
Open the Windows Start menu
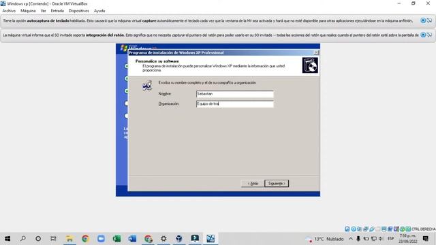[x=7, y=239]
